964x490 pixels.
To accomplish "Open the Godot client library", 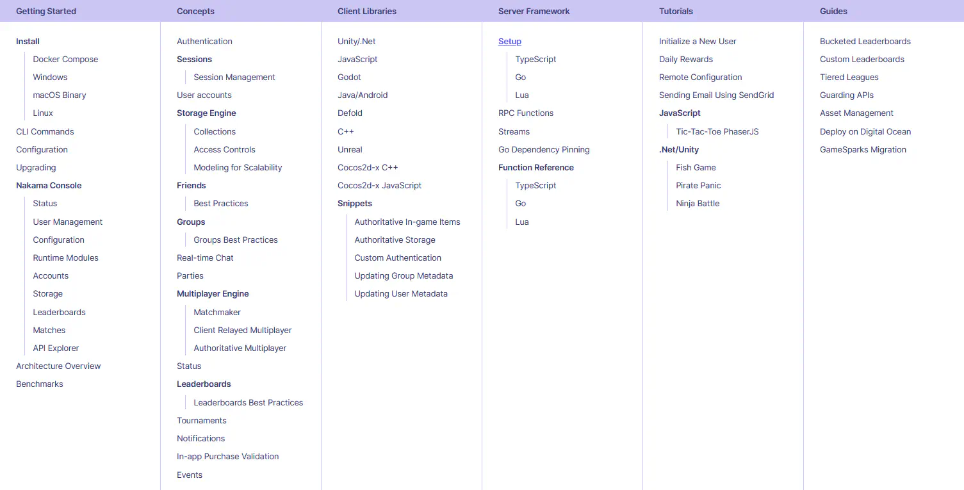I will [349, 77].
